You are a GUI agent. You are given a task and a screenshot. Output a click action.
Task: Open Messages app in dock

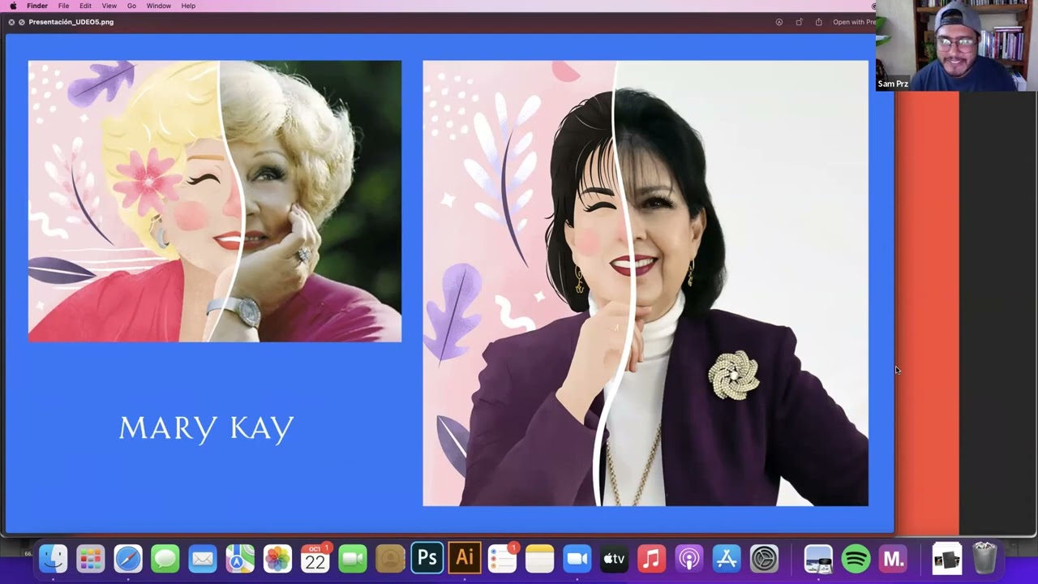click(165, 558)
